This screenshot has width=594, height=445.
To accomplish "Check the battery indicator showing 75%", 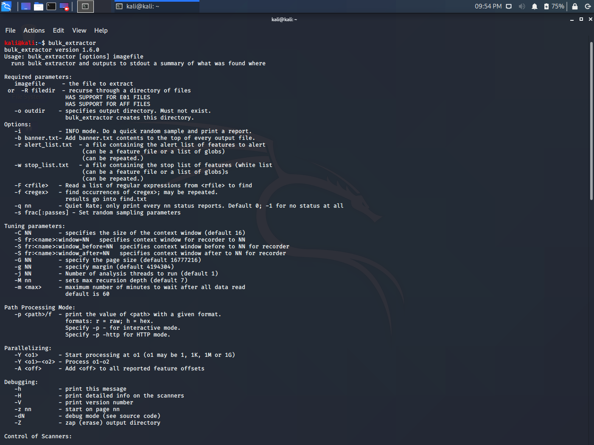I will point(554,6).
